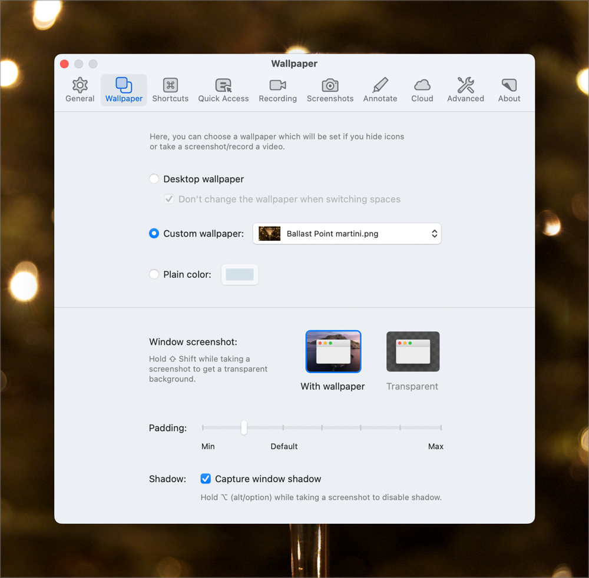589x578 pixels.
Task: Select the Recording camcorder icon
Action: click(277, 85)
